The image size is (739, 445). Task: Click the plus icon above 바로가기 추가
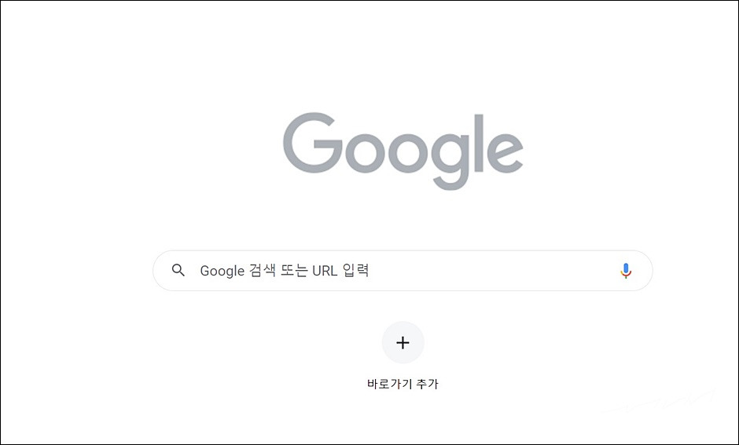(x=403, y=342)
